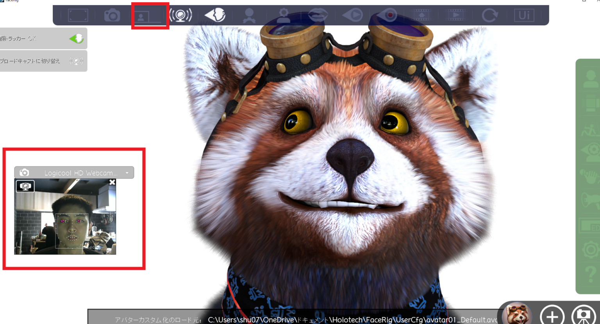This screenshot has height=324, width=600.
Task: Click the 顔トラッカー OK status button
Action: (42, 38)
